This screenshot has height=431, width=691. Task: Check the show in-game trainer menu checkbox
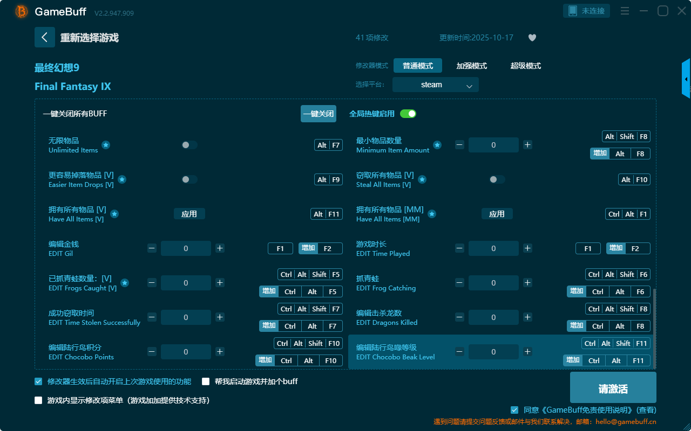[38, 400]
